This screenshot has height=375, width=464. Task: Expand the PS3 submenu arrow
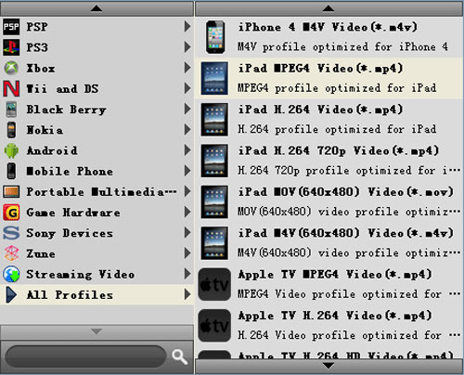187,47
